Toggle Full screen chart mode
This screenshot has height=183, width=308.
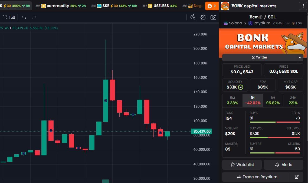click(x=9, y=17)
